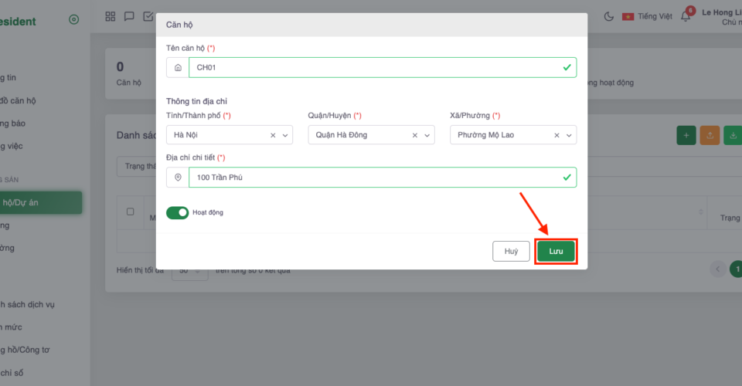742x386 pixels.
Task: Click the notification bell icon
Action: click(685, 17)
